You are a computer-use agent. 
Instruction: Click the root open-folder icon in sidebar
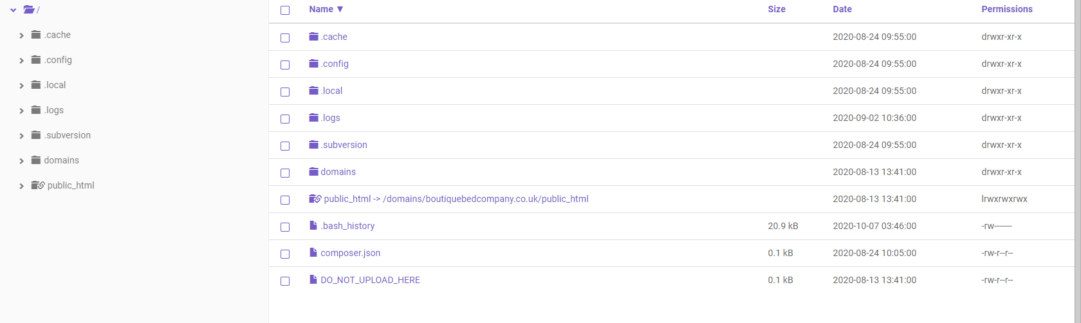[x=28, y=10]
